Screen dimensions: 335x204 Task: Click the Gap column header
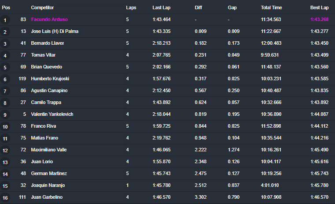tap(232, 7)
